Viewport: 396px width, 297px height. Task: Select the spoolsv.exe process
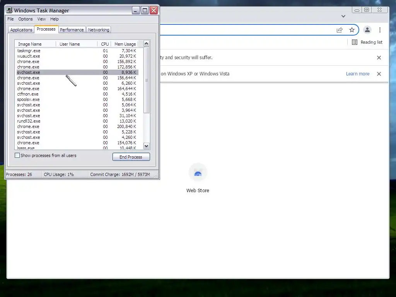tap(77, 99)
